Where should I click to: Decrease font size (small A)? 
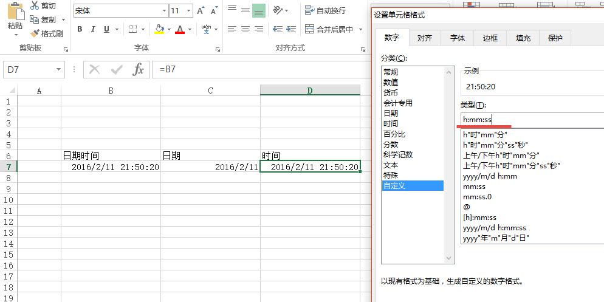214,10
